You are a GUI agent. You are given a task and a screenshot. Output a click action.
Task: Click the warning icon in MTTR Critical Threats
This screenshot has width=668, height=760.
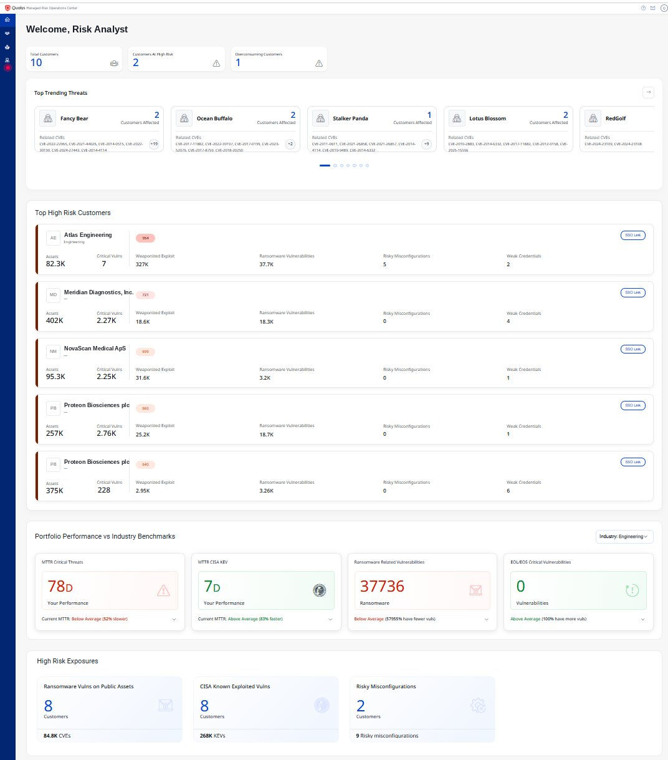coord(163,590)
